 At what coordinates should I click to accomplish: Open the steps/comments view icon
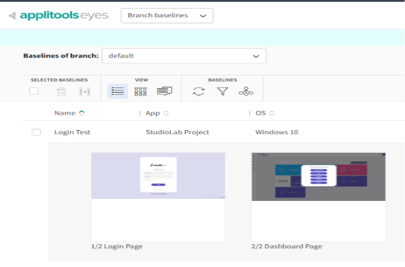pos(165,91)
